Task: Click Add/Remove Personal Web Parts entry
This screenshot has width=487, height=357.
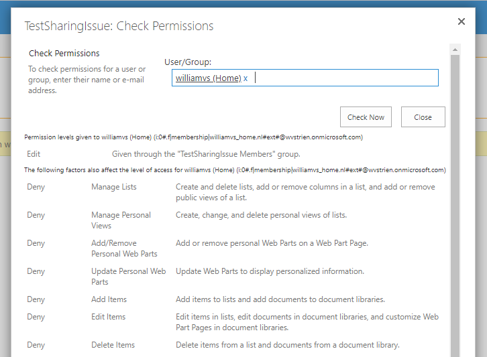Action: 124,248
